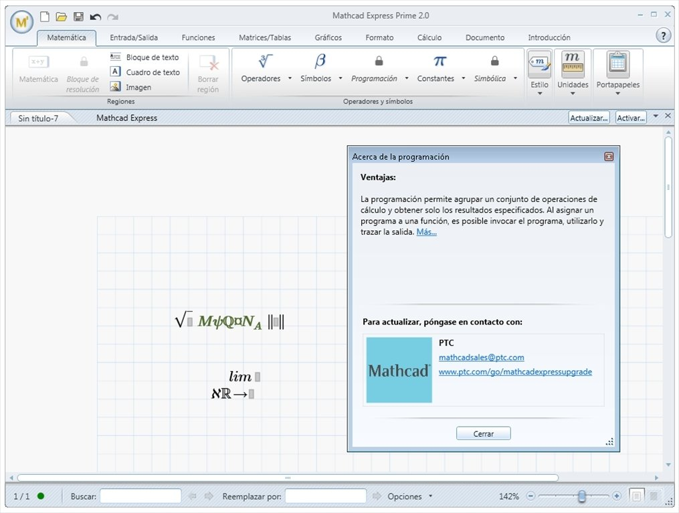Go to the Introducción ribbon tab
The height and width of the screenshot is (513, 679).
click(x=549, y=37)
